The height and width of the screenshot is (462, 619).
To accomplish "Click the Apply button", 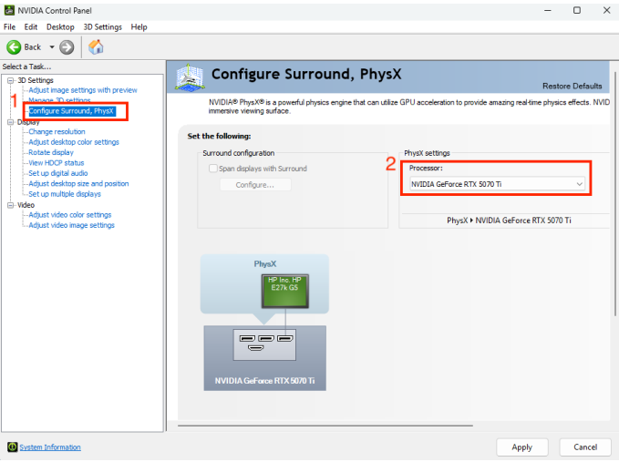I will click(521, 447).
